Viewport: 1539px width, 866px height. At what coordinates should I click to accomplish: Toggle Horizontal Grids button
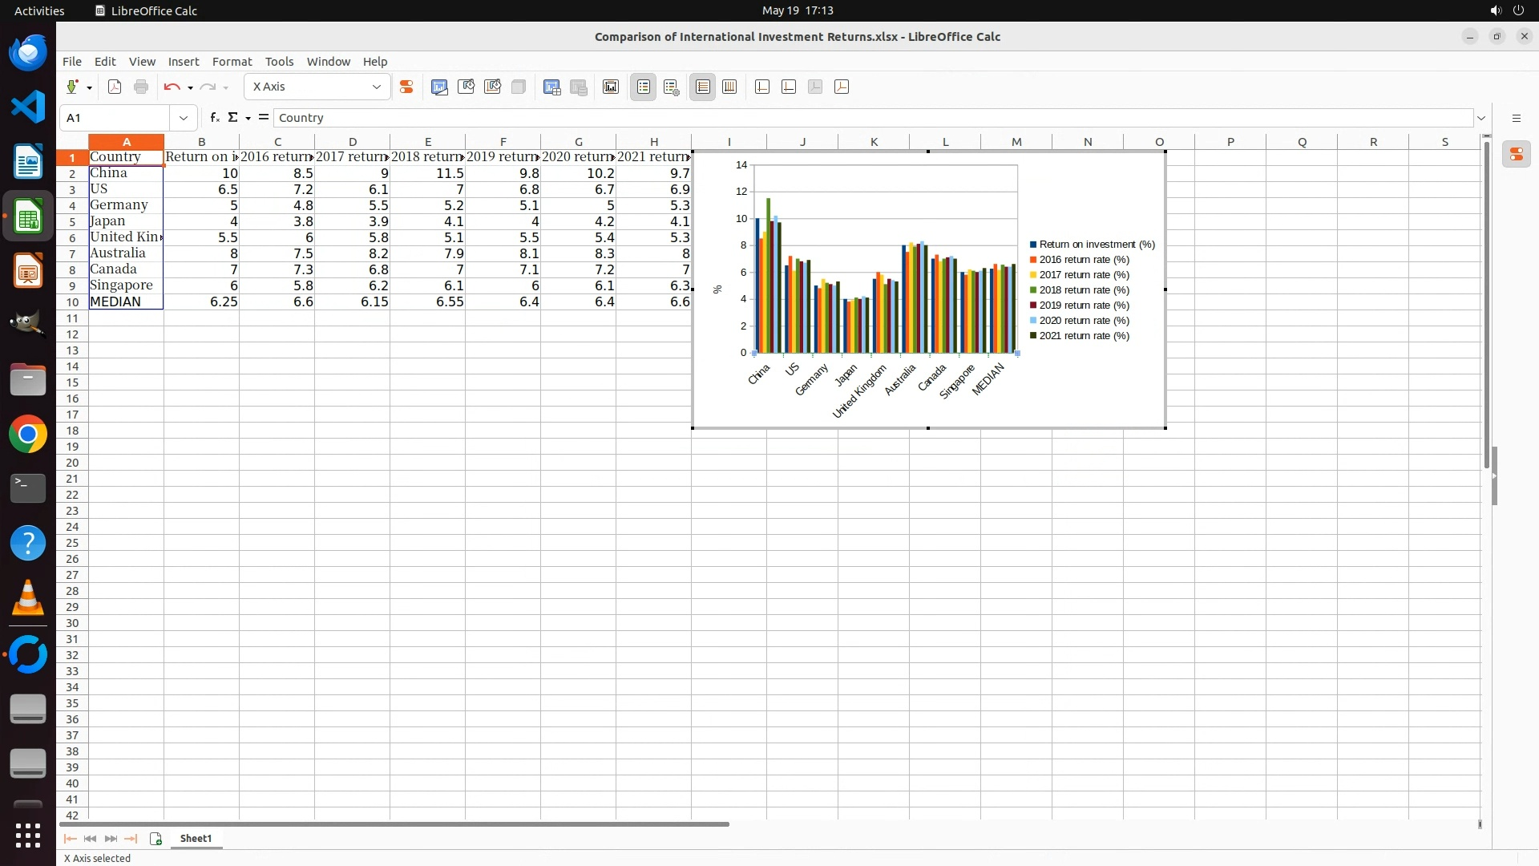pyautogui.click(x=702, y=87)
